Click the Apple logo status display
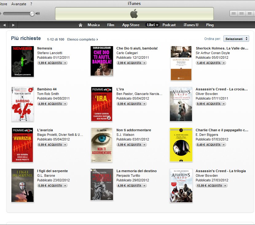This screenshot has height=225, width=255. (x=134, y=14)
